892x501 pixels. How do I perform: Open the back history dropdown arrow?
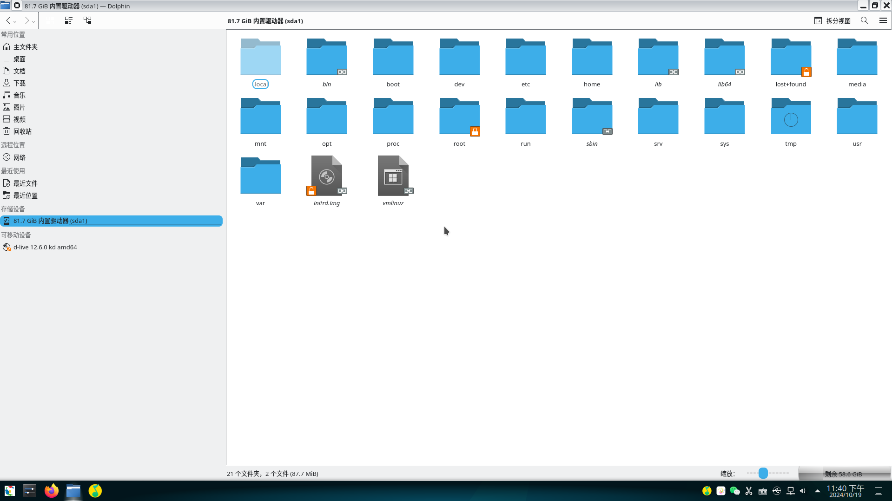point(15,21)
